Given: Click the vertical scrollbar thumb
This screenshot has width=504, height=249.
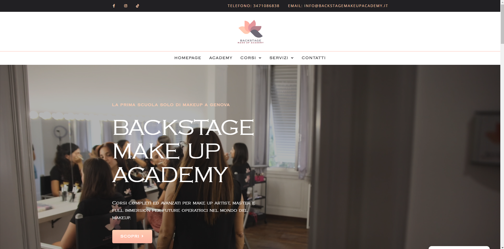Looking at the screenshot, I should (x=502, y=24).
